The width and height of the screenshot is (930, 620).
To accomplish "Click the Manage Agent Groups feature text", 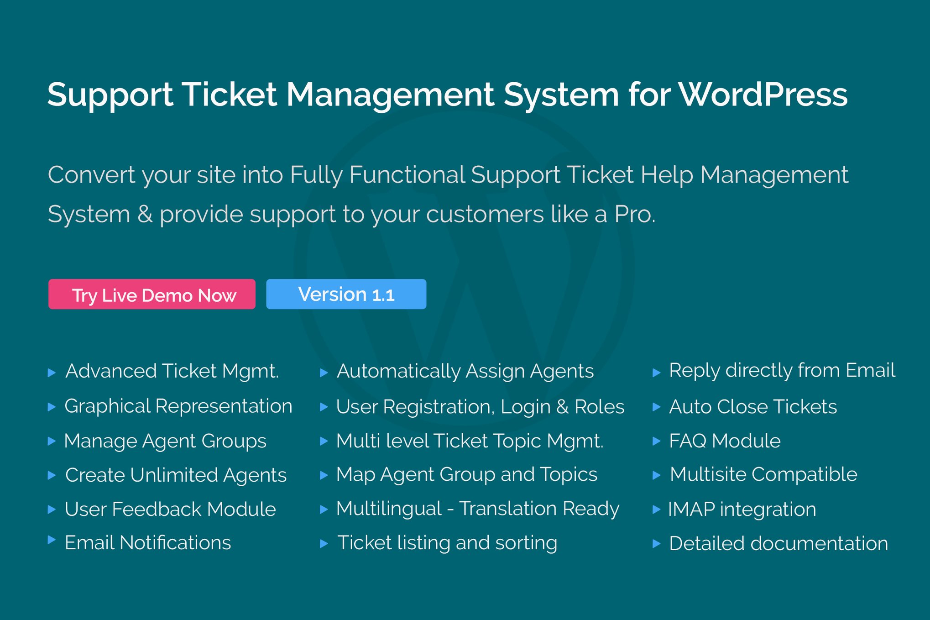I will [165, 441].
